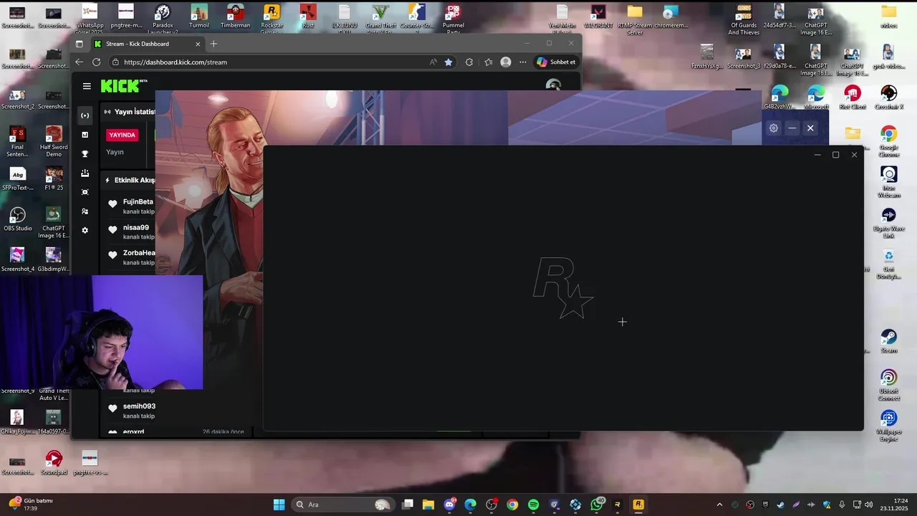The width and height of the screenshot is (917, 516).
Task: Open the Kick community users sidebar icon
Action: point(85,211)
